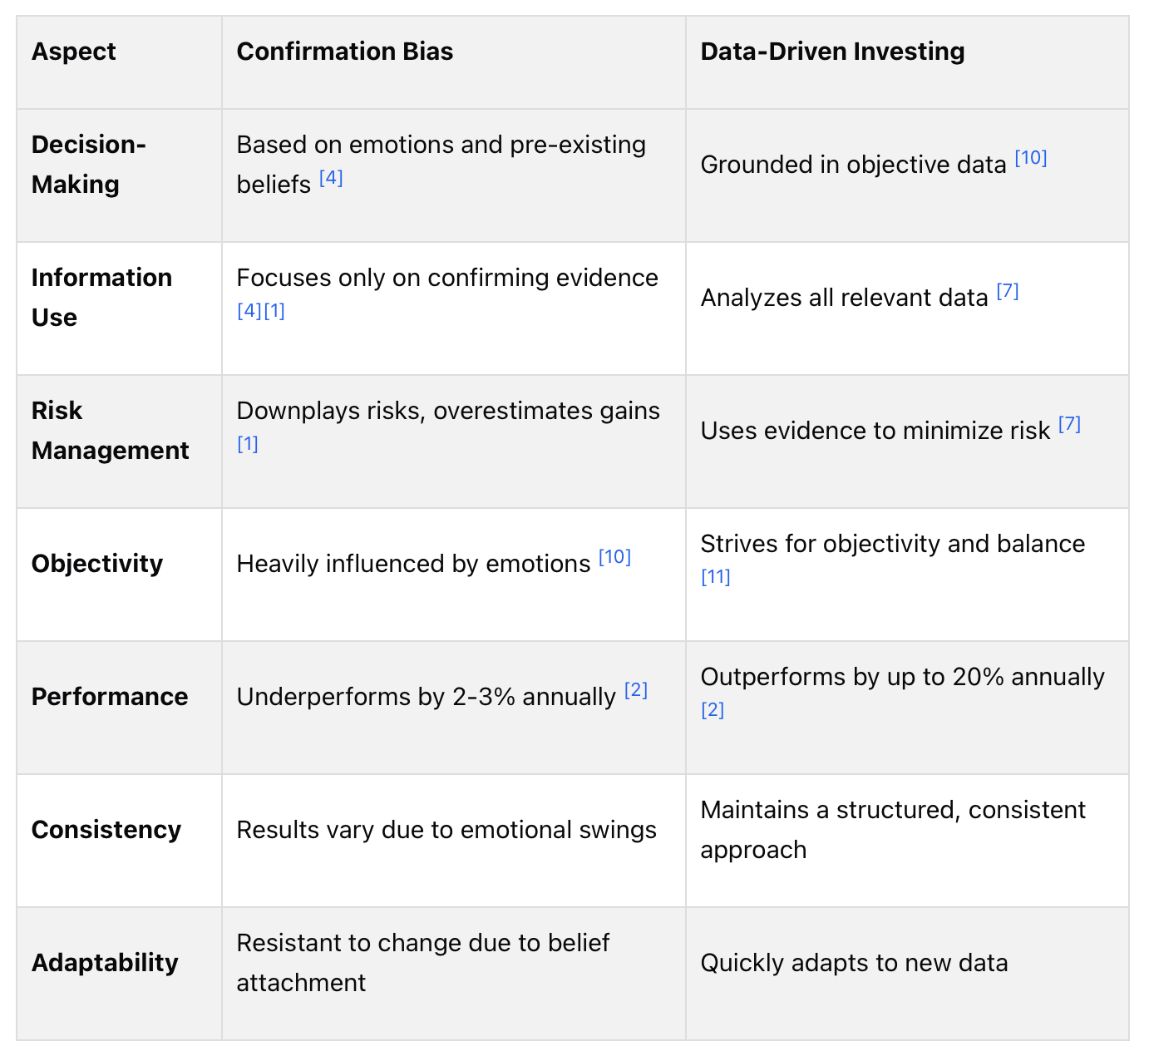
Task: Click citation [2] after "Underperforms by 2-3% annually"
Action: click(636, 690)
